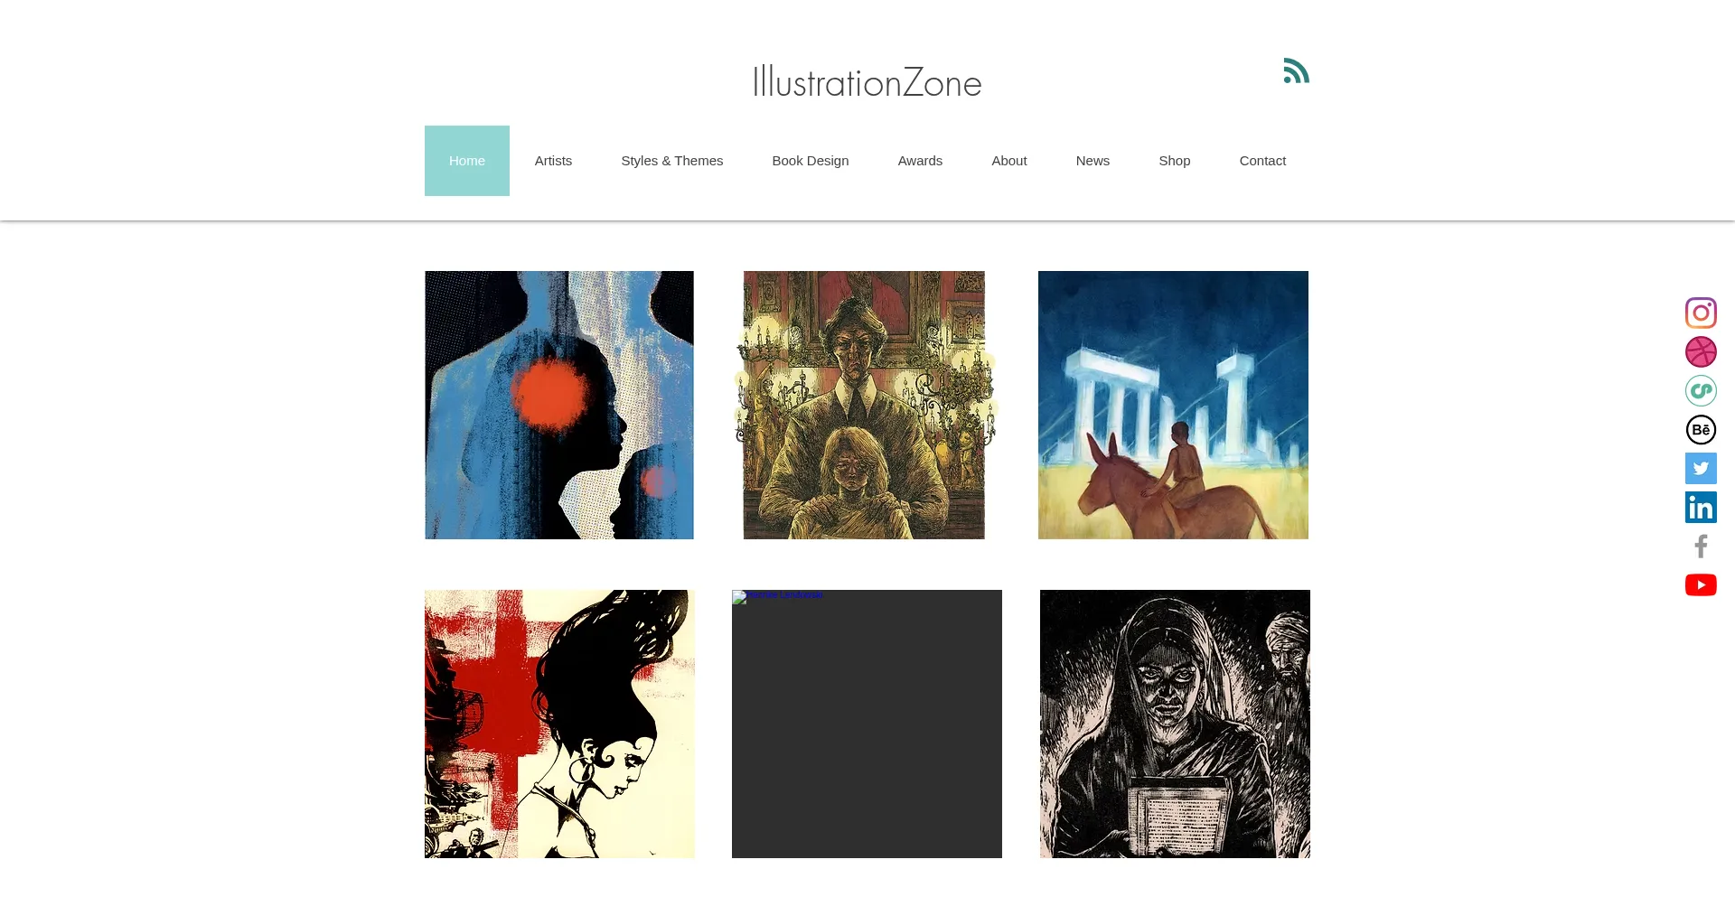This screenshot has height=897, width=1735.
Task: Open the blue silhouette illustration thumbnail
Action: coord(559,405)
